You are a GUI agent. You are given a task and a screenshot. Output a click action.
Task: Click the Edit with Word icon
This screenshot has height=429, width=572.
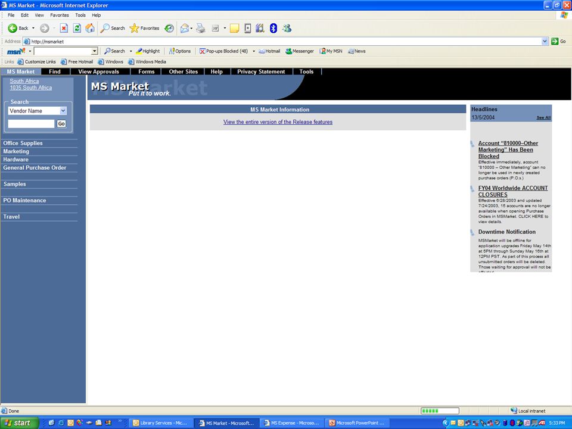tap(216, 28)
